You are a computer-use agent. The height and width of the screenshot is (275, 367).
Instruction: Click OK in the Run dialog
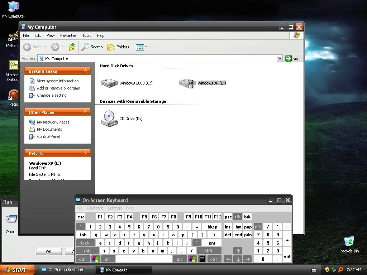pos(49,252)
